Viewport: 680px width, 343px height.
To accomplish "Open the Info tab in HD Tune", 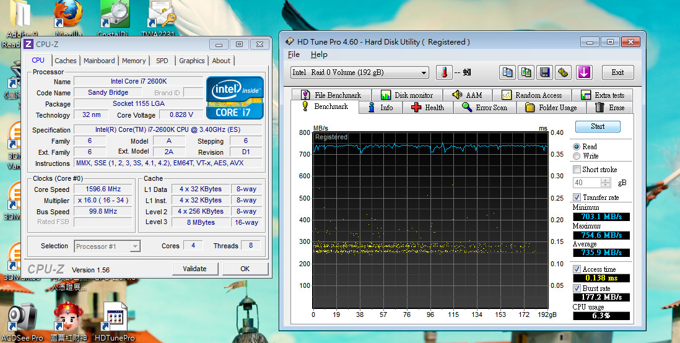I will 380,108.
